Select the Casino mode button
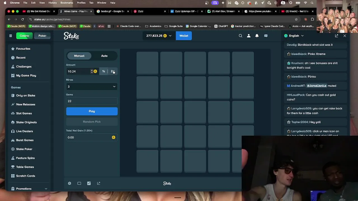358x201 pixels. tap(24, 36)
